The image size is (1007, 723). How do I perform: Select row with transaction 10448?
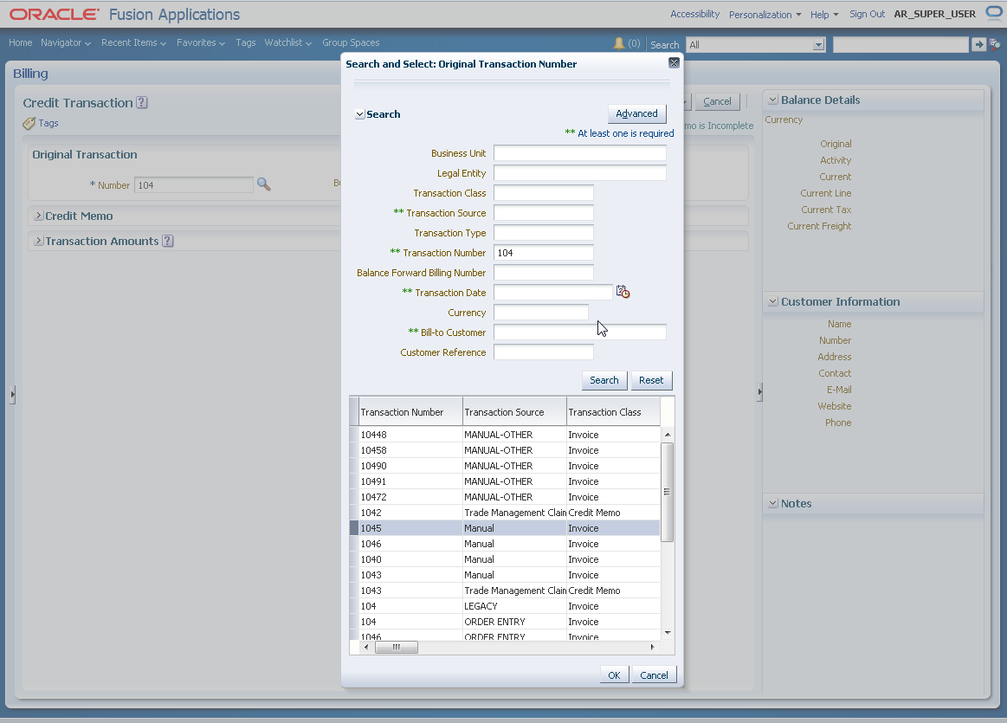505,435
